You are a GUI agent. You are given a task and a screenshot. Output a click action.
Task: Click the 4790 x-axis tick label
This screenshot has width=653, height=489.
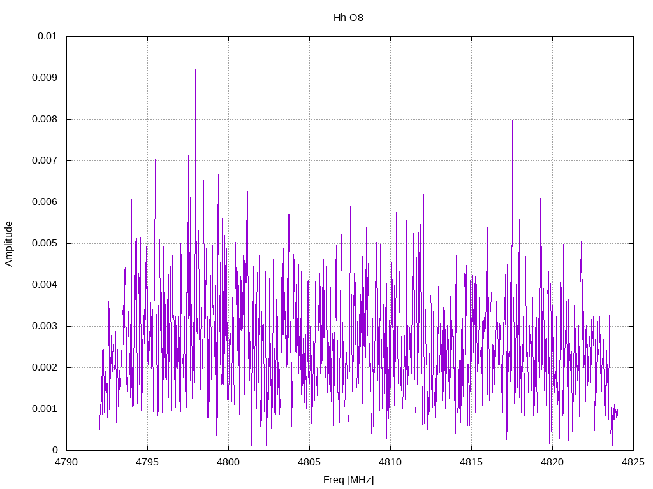tap(66, 462)
